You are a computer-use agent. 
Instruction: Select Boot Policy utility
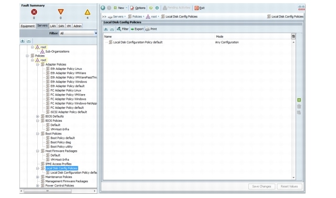pos(61,147)
